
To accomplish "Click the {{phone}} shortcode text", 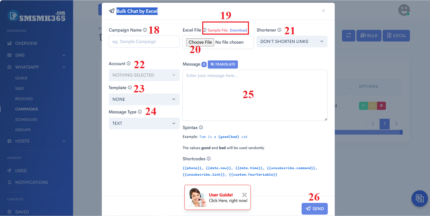I will (193, 168).
